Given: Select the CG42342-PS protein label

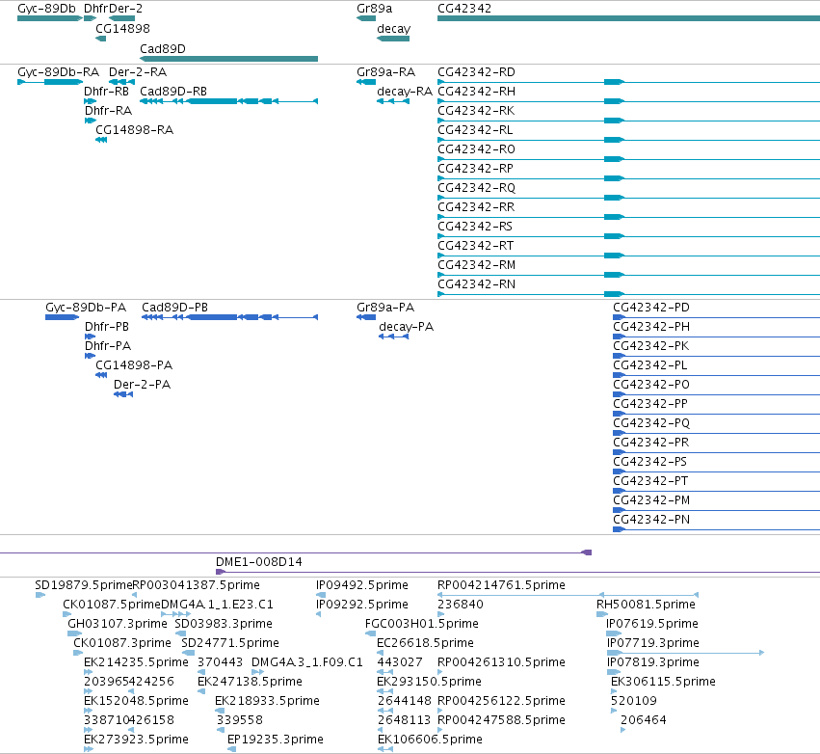Looking at the screenshot, I should coord(649,462).
